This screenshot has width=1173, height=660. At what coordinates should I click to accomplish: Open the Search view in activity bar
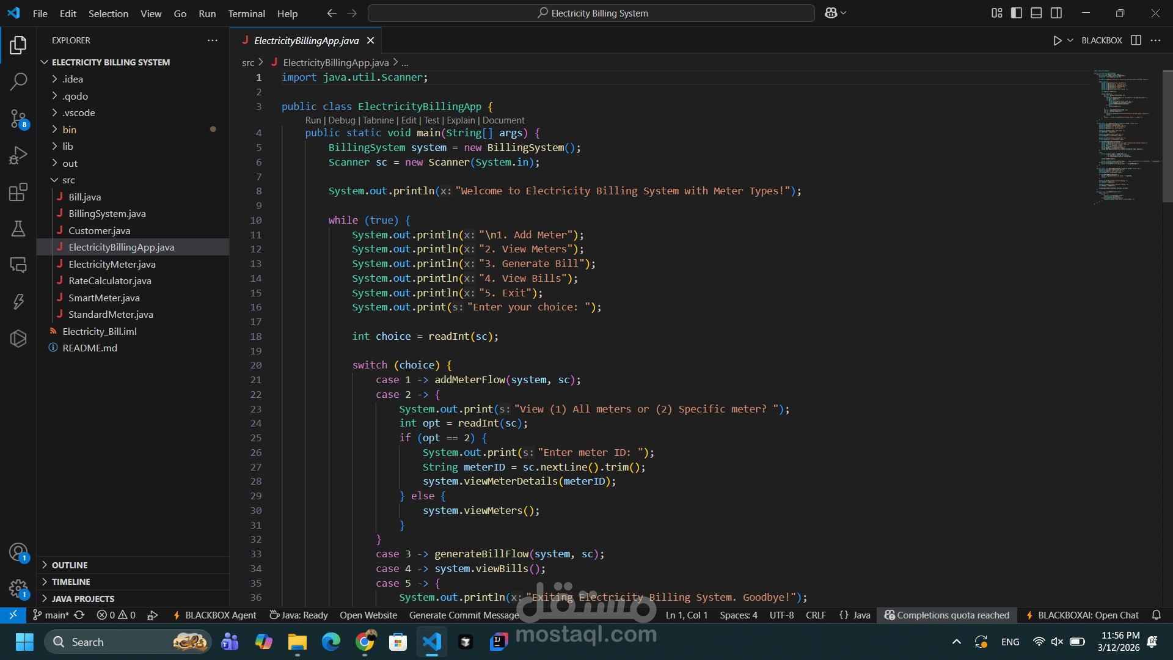(18, 81)
